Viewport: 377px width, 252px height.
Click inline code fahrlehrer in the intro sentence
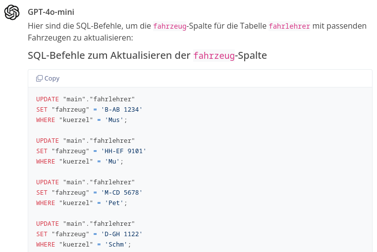289,26
